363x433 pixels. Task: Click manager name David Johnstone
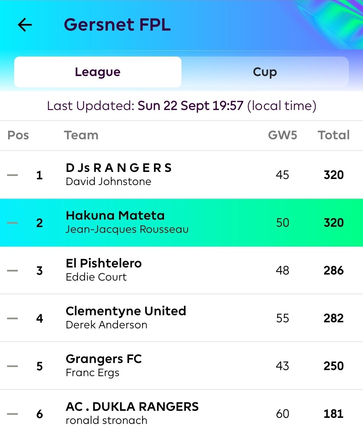coord(109,182)
